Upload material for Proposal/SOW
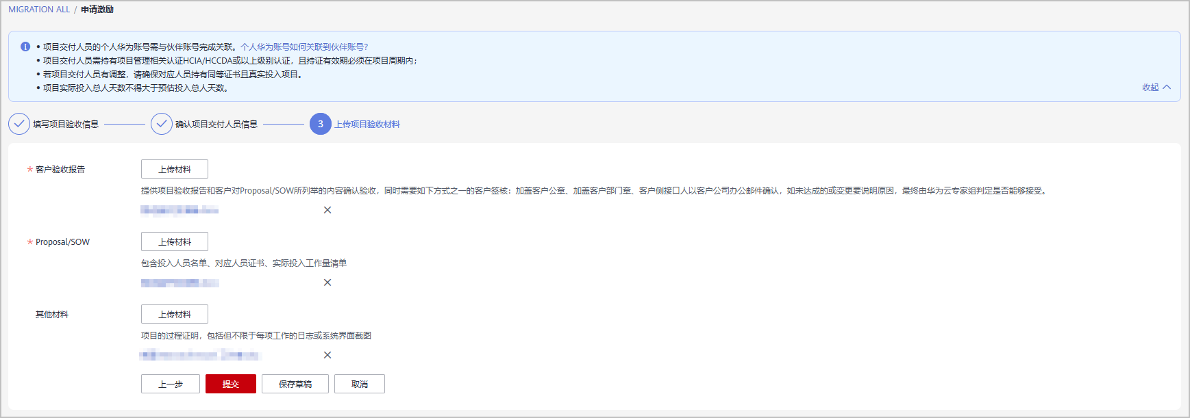Screen dimensions: 1190x418 click(175, 241)
